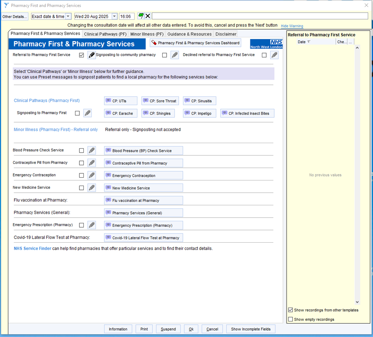373x337 pixels.
Task: Click the Hide Warning link
Action: (292, 26)
